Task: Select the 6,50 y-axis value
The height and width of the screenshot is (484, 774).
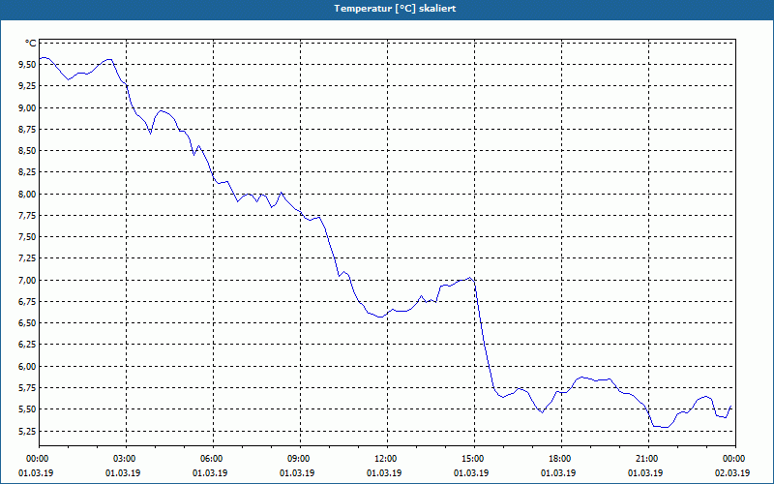Action: click(x=28, y=323)
